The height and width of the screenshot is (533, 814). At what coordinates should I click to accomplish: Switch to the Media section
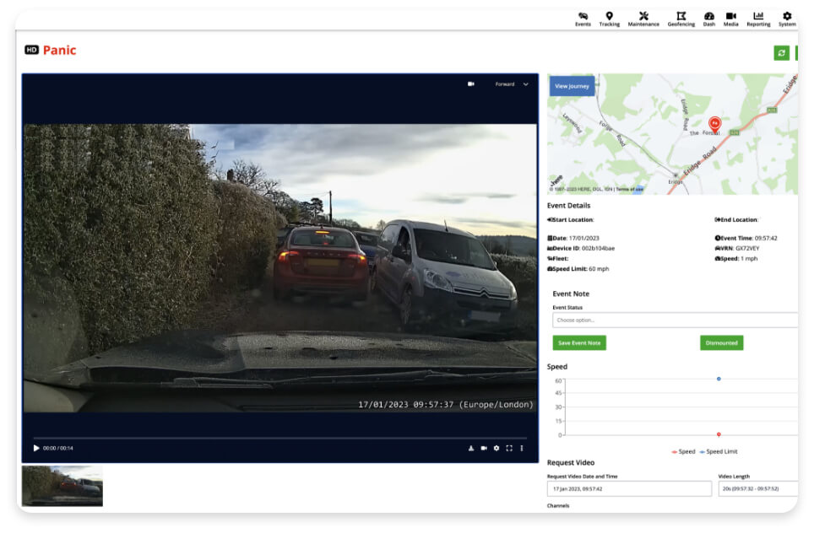pyautogui.click(x=731, y=19)
